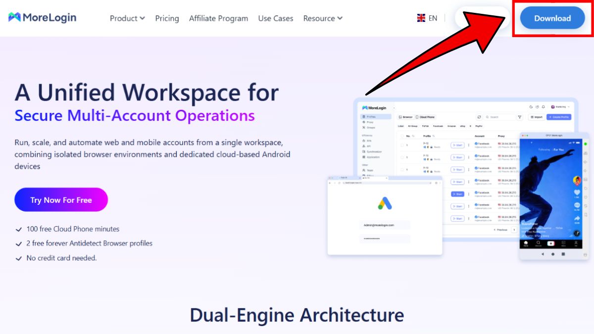Click the Search field in the mockup dashboard
Screen dimensions: 594x334
tap(500, 117)
